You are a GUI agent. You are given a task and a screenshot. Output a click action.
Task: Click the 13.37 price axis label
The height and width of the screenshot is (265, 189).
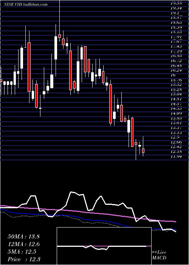pos(176,128)
